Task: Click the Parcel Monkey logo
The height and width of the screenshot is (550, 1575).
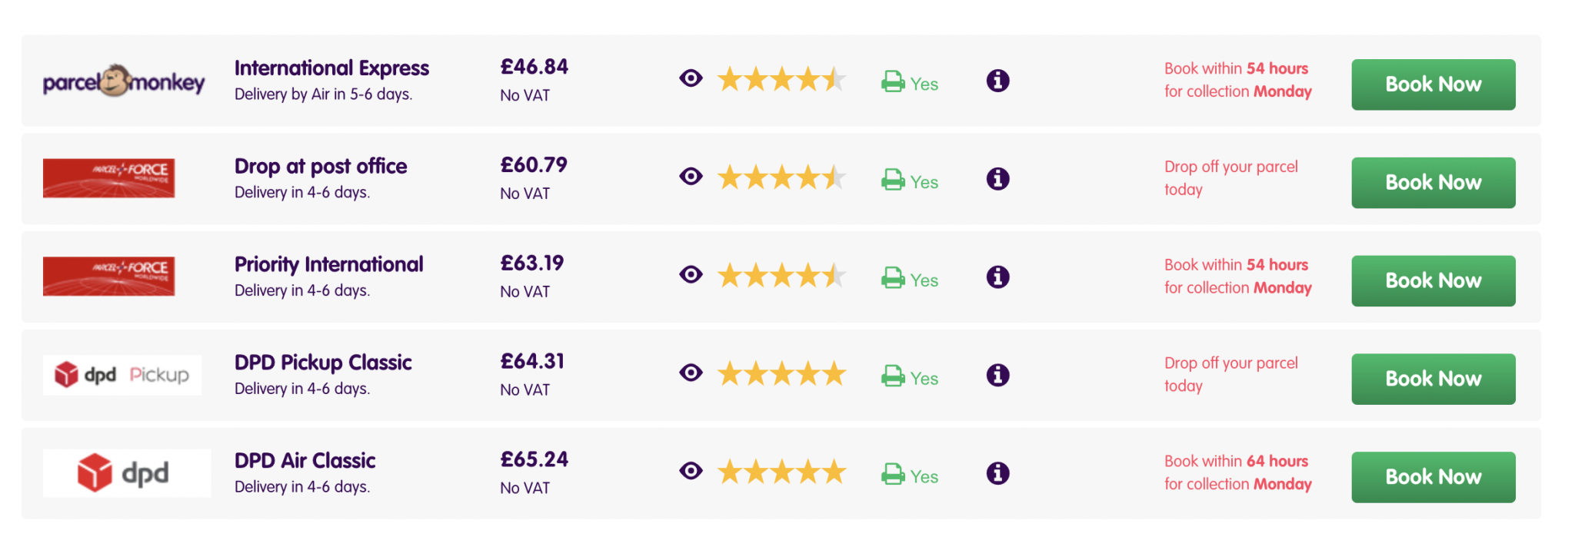Action: pyautogui.click(x=124, y=81)
